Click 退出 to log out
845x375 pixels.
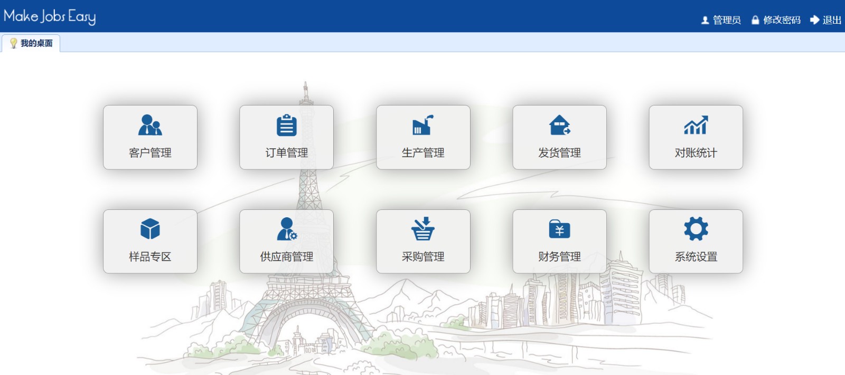pyautogui.click(x=831, y=20)
